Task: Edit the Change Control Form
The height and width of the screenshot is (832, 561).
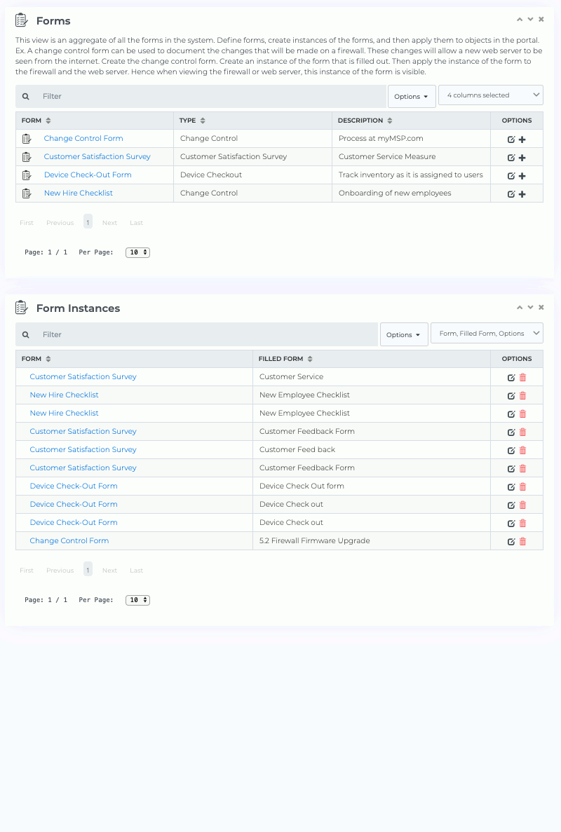Action: [x=511, y=139]
